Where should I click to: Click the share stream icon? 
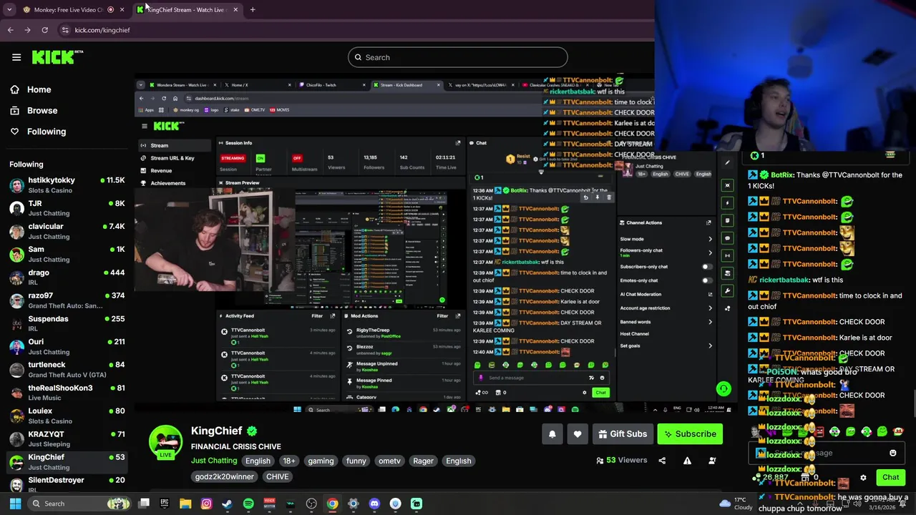point(662,461)
